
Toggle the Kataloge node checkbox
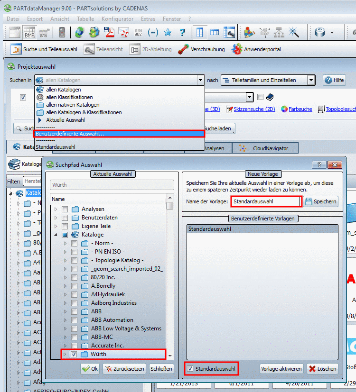(65, 235)
